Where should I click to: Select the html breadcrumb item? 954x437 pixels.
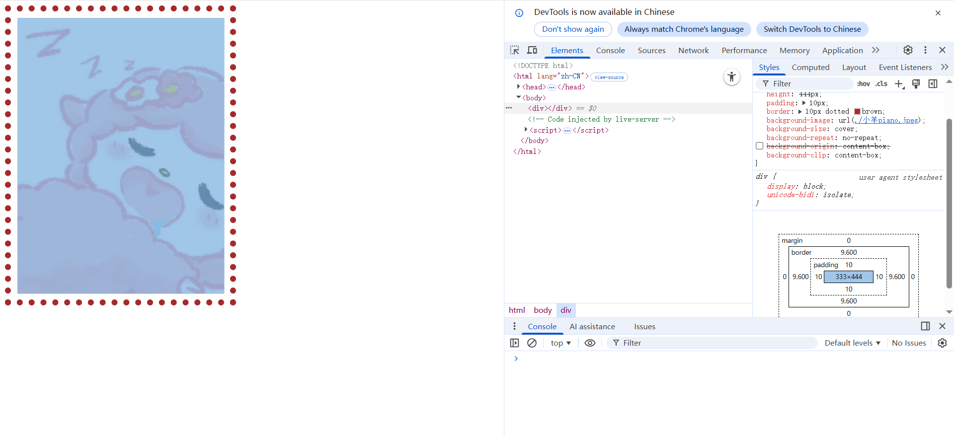517,310
